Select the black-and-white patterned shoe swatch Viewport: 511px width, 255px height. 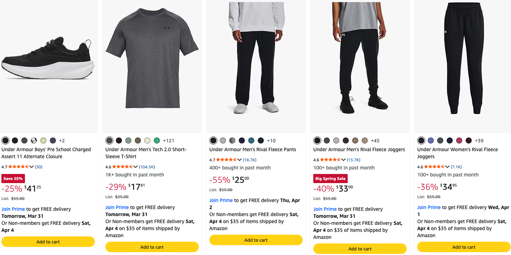click(34, 141)
